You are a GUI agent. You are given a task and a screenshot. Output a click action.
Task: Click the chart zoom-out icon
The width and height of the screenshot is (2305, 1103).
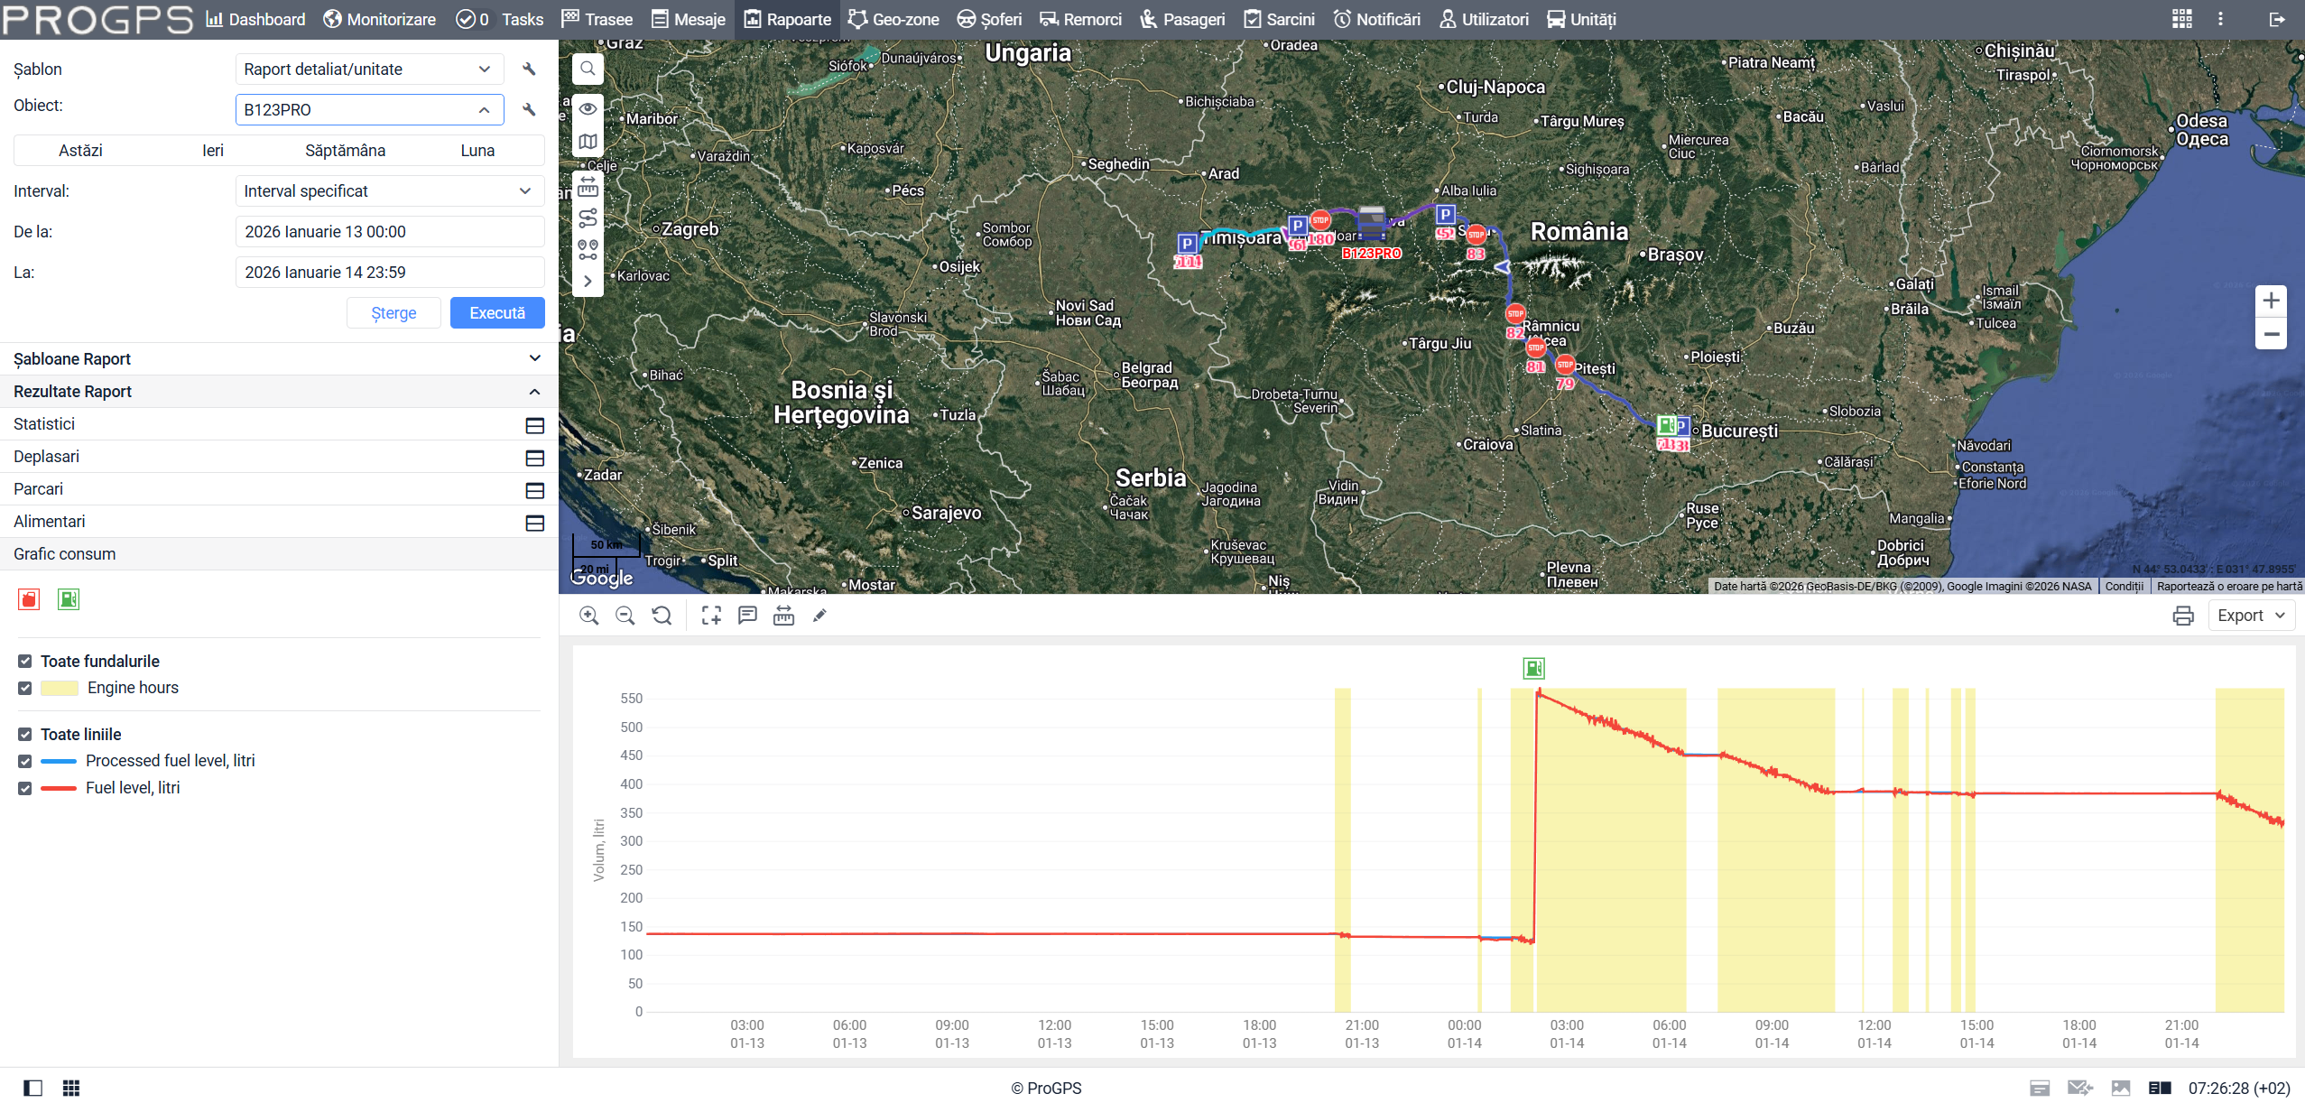point(625,616)
